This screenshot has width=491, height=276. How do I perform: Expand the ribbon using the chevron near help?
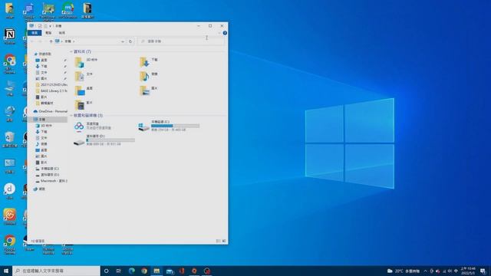pyautogui.click(x=219, y=33)
